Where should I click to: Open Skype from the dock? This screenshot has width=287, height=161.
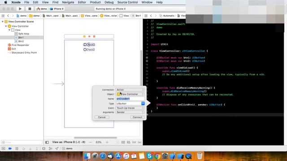click(149, 156)
